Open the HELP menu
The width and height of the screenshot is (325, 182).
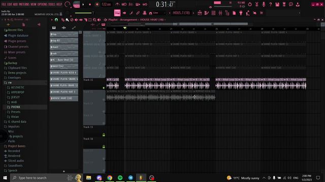[x=59, y=4]
